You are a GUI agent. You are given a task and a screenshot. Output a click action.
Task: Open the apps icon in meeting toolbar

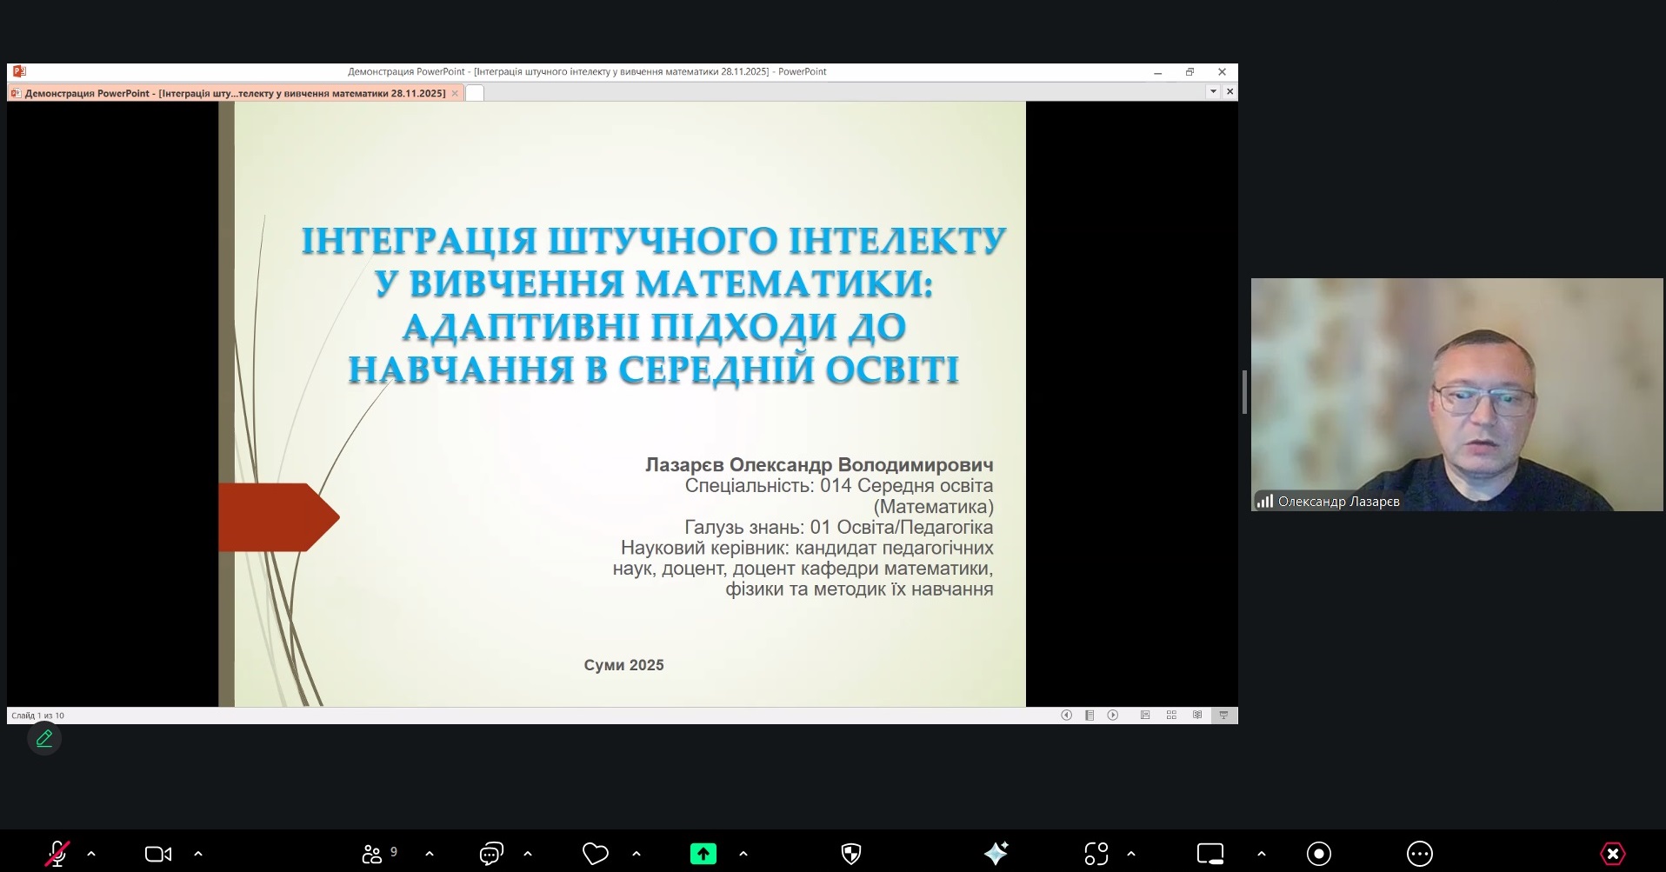[1096, 854]
